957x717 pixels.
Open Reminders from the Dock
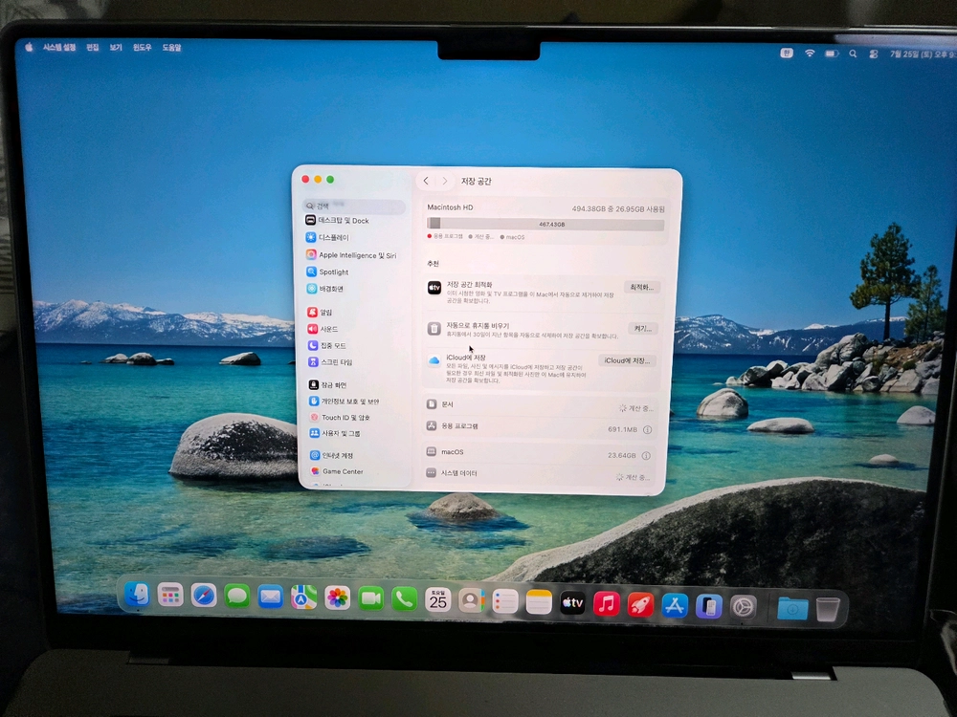504,601
